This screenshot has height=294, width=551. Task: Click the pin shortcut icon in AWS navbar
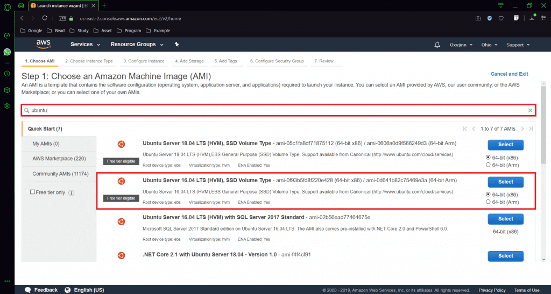(176, 44)
